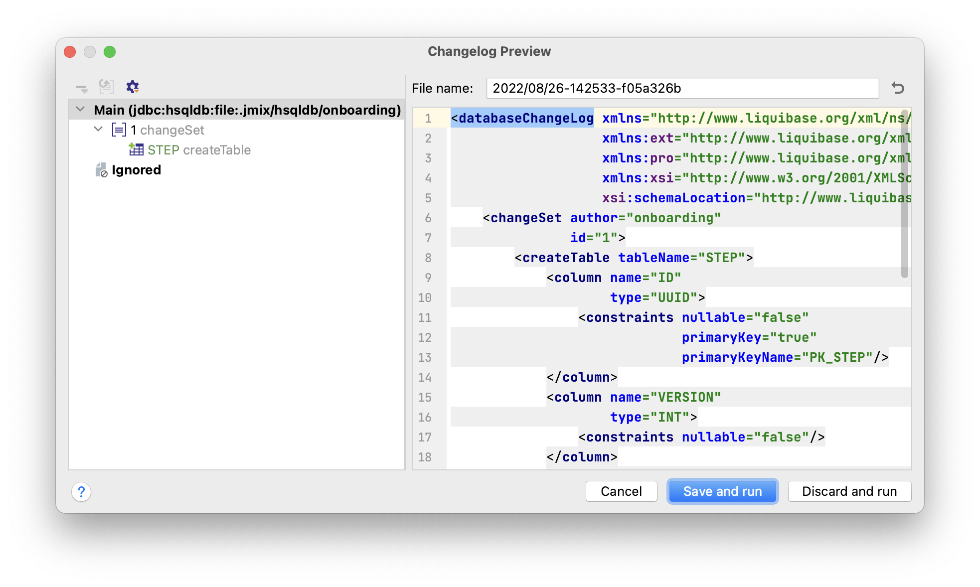The image size is (980, 587).
Task: Click the Cancel button
Action: point(621,491)
